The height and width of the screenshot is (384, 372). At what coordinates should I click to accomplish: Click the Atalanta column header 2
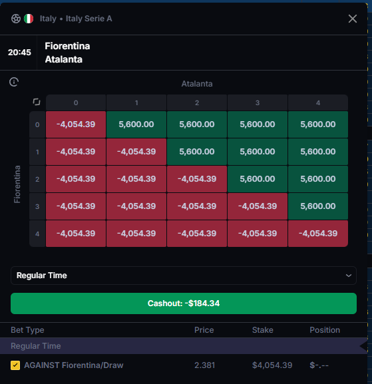click(x=197, y=102)
